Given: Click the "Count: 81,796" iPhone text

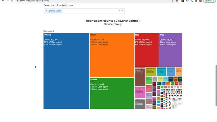Looking at the screenshot, I should [51, 40].
